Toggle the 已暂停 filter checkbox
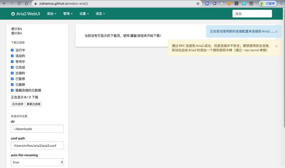The image size is (285, 168). [12, 79]
